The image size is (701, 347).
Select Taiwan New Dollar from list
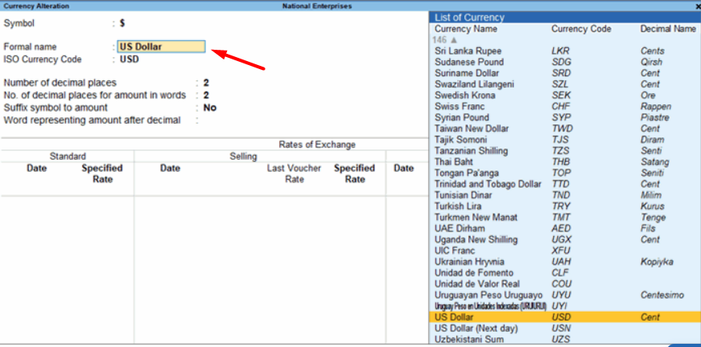[565, 129]
